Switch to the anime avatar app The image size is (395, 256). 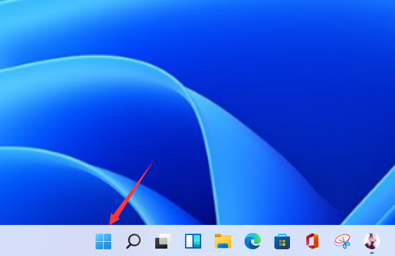372,241
